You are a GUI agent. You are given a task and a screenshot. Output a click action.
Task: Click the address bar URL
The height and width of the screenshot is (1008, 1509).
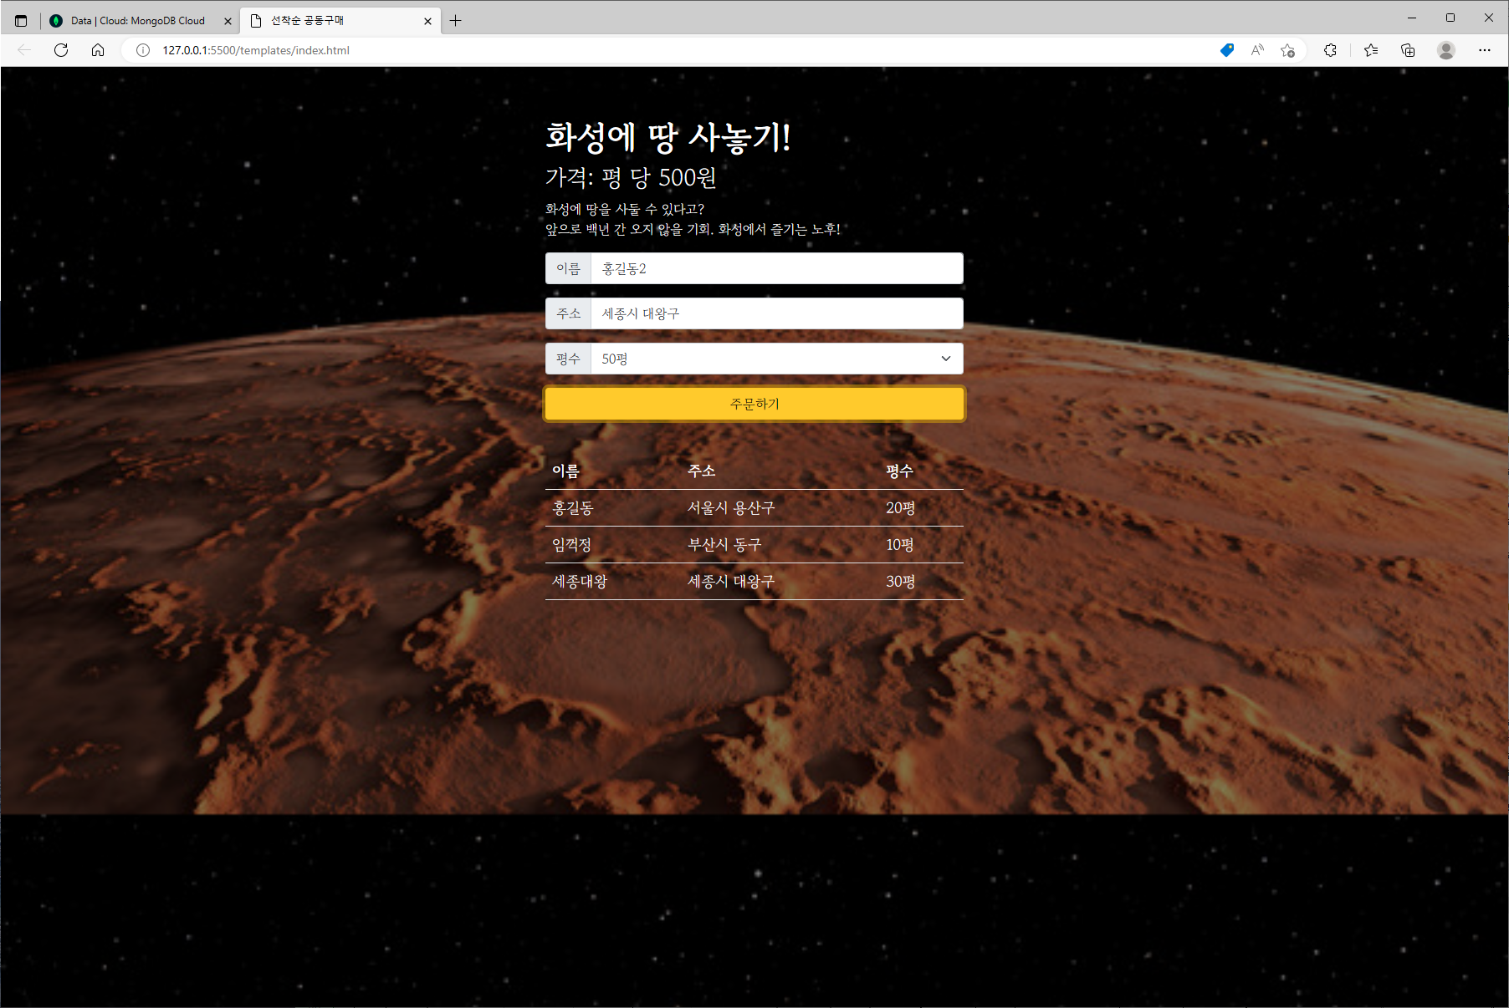coord(256,50)
